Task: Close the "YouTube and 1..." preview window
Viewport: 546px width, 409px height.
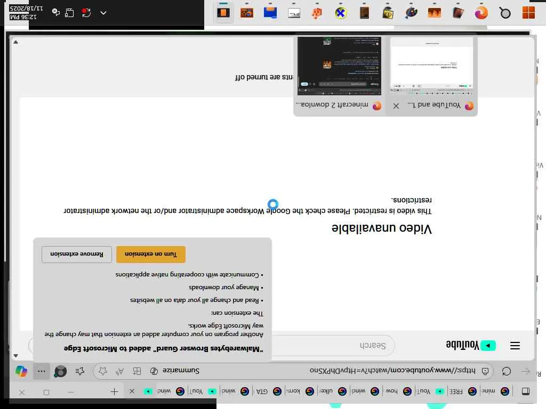Action: 396,106
